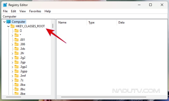Minimize the Registry Editor window
This screenshot has height=101, width=169.
pyautogui.click(x=139, y=5)
